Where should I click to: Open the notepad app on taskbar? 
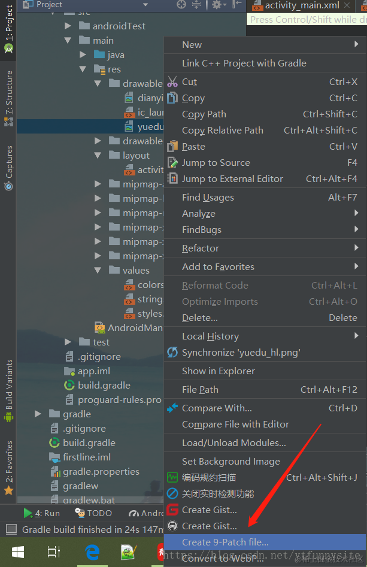pyautogui.click(x=128, y=552)
